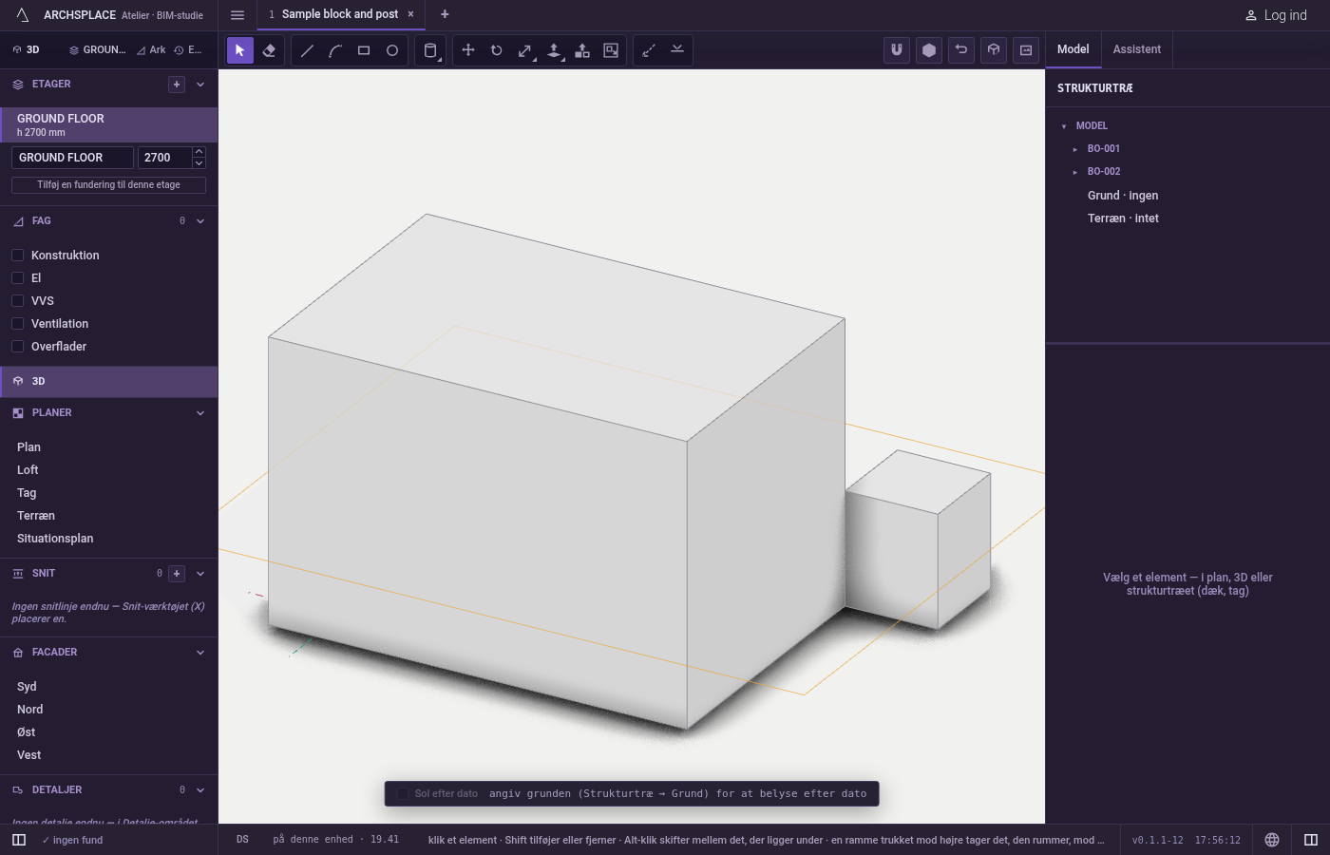Open the Ark tab in left header
Image resolution: width=1330 pixels, height=855 pixels.
[151, 50]
